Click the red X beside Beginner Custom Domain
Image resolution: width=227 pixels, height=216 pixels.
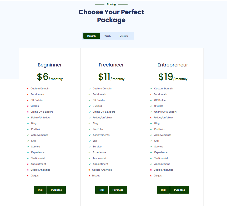point(28,89)
